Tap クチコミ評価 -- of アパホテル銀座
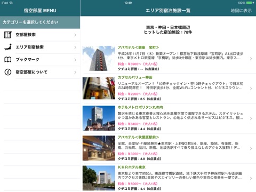Image resolution: width=256 pixels, height=192 pixels. (139, 69)
